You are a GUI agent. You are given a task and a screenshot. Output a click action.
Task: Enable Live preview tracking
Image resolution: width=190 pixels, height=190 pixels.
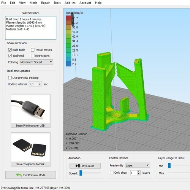pos(10,78)
